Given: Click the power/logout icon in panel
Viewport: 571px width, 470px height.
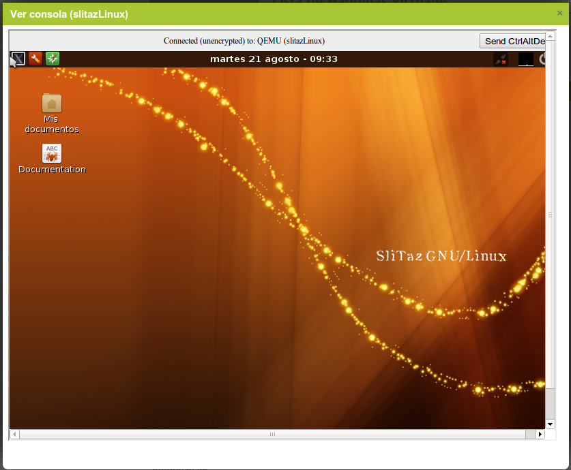Looking at the screenshot, I should (x=542, y=59).
